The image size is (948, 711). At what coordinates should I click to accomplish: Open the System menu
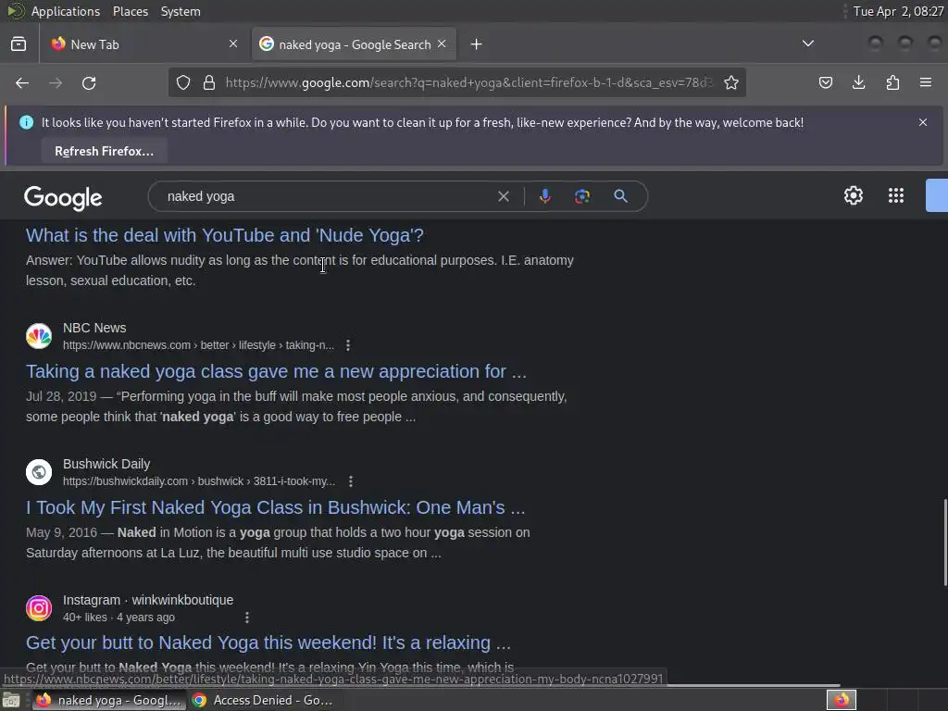coord(181,11)
